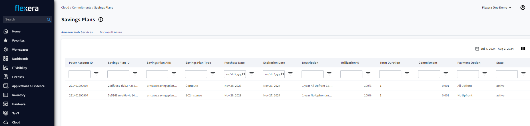Screen dimensions: 530x126
Task: Click the All Upfront payment option cell
Action: [465, 86]
